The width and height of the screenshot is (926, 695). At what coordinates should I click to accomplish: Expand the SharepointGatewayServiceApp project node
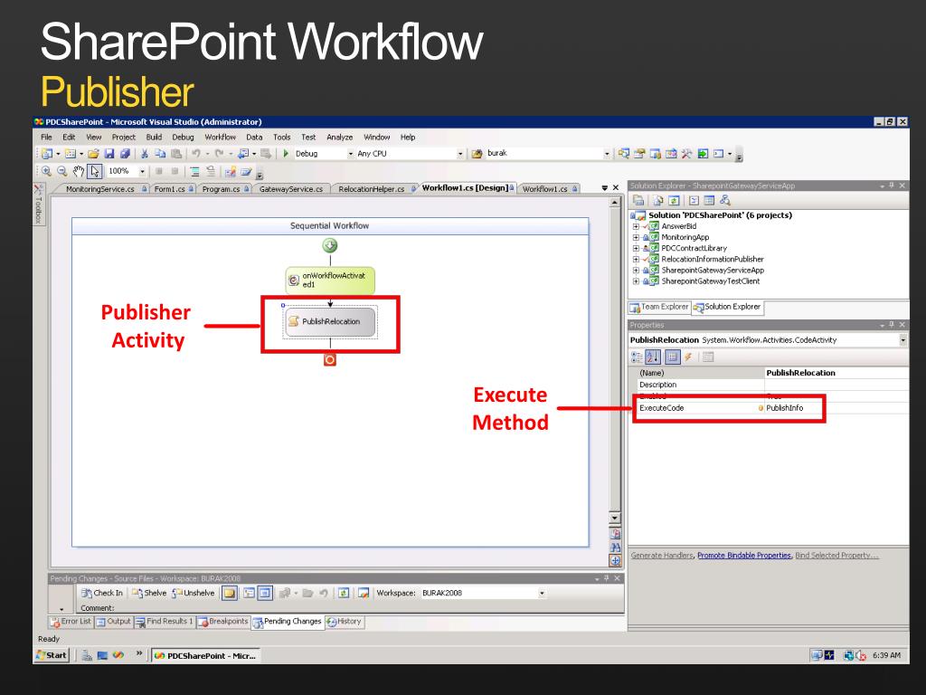click(636, 270)
